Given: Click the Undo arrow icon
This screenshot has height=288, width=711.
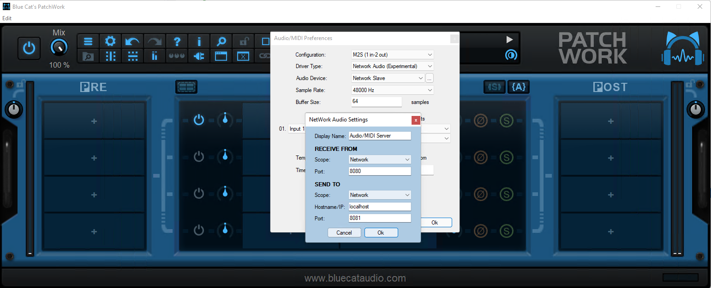Looking at the screenshot, I should pyautogui.click(x=132, y=41).
